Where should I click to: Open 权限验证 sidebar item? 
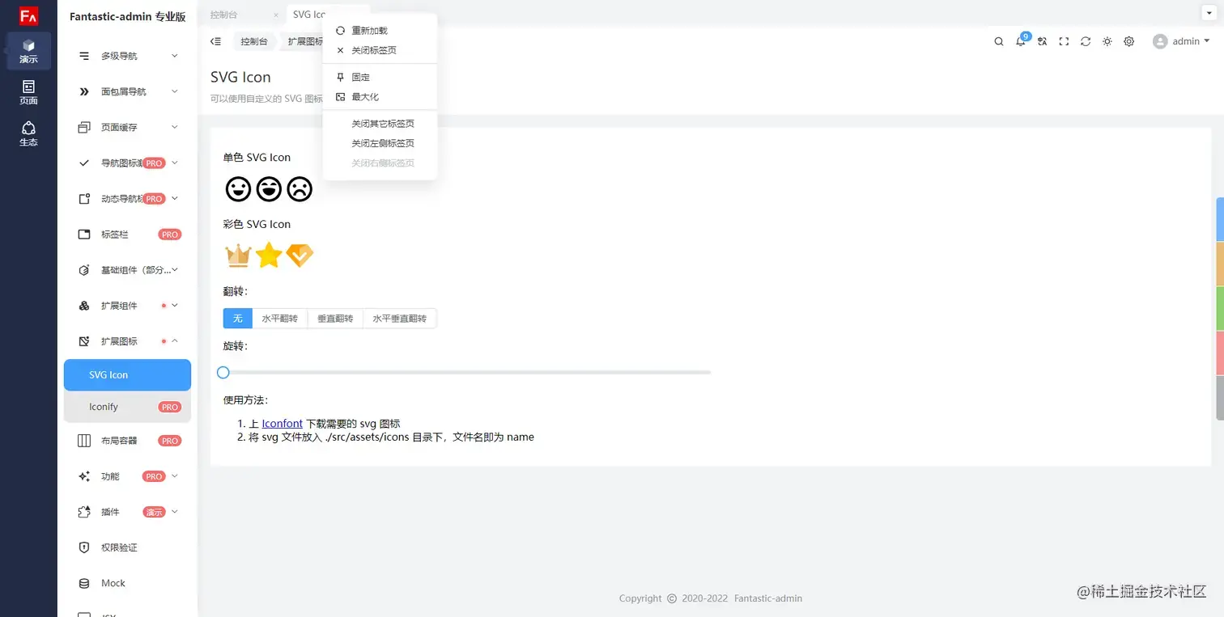(x=130, y=547)
